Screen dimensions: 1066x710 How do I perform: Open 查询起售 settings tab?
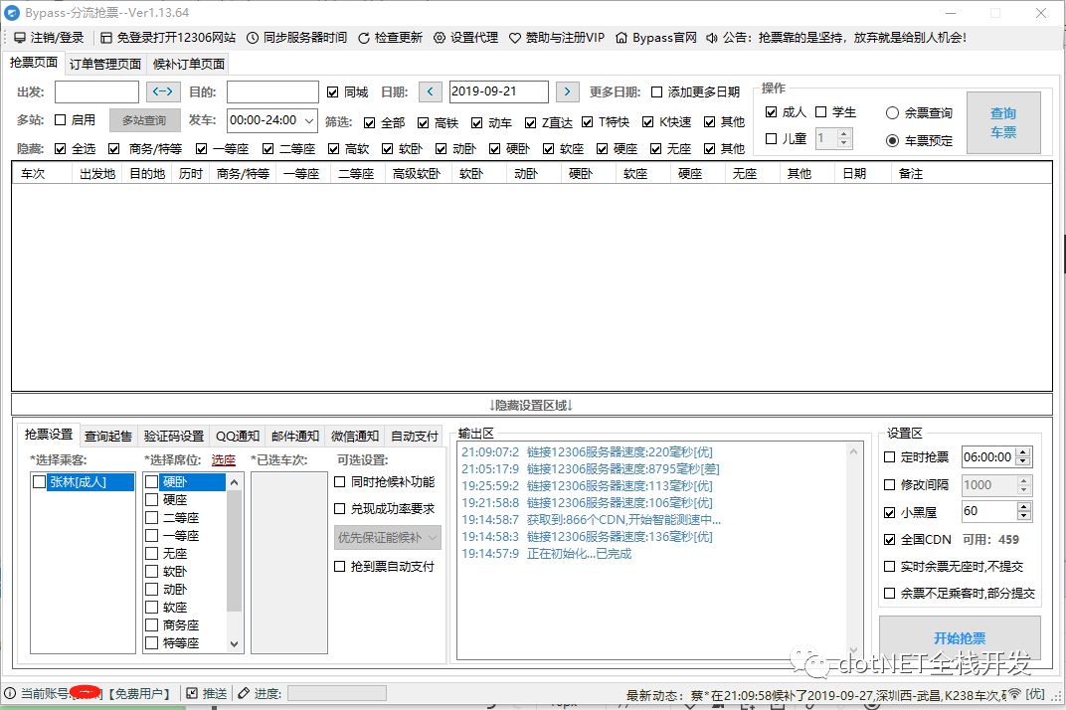tap(108, 436)
